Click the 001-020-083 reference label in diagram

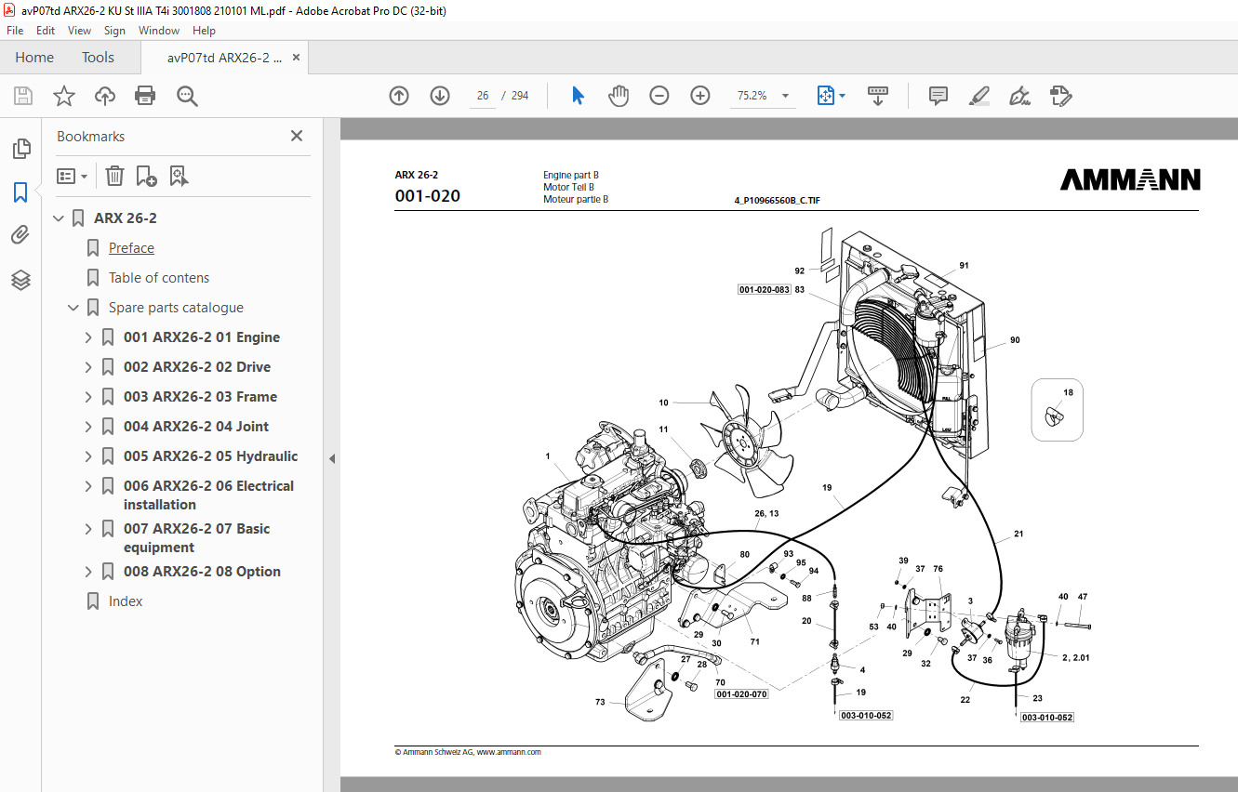coord(764,290)
